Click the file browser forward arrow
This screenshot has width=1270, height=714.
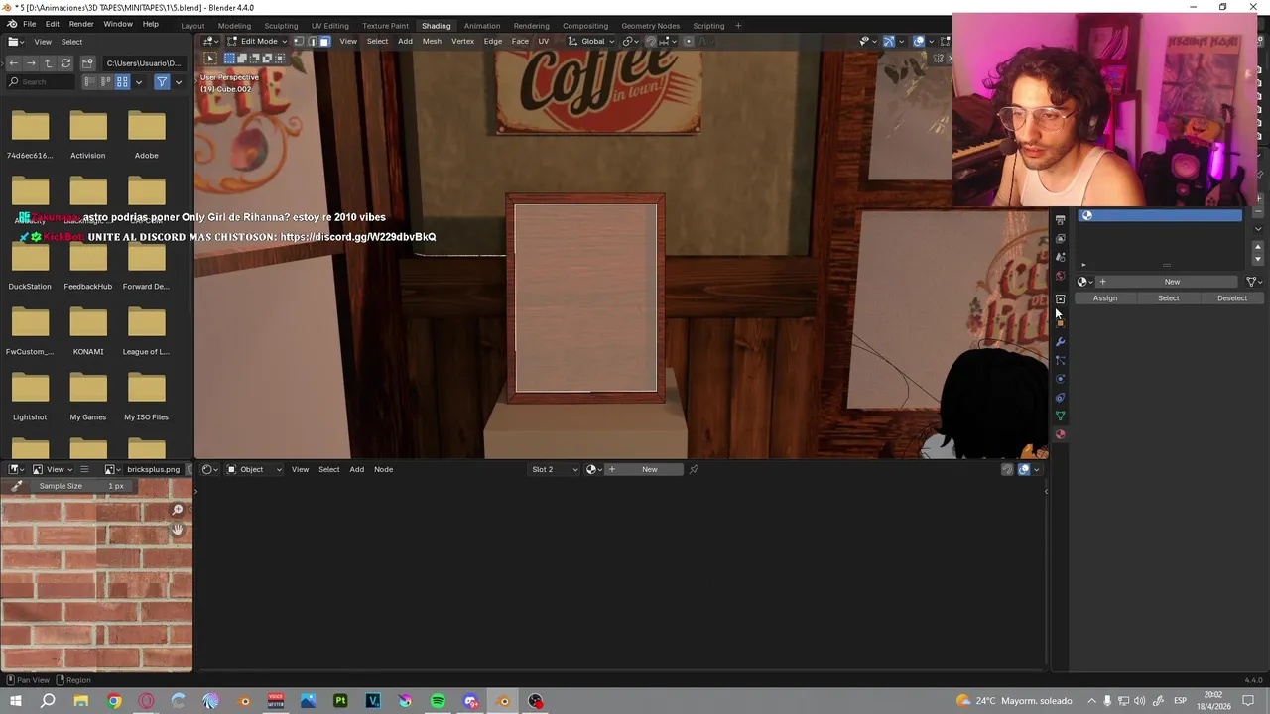coord(31,63)
